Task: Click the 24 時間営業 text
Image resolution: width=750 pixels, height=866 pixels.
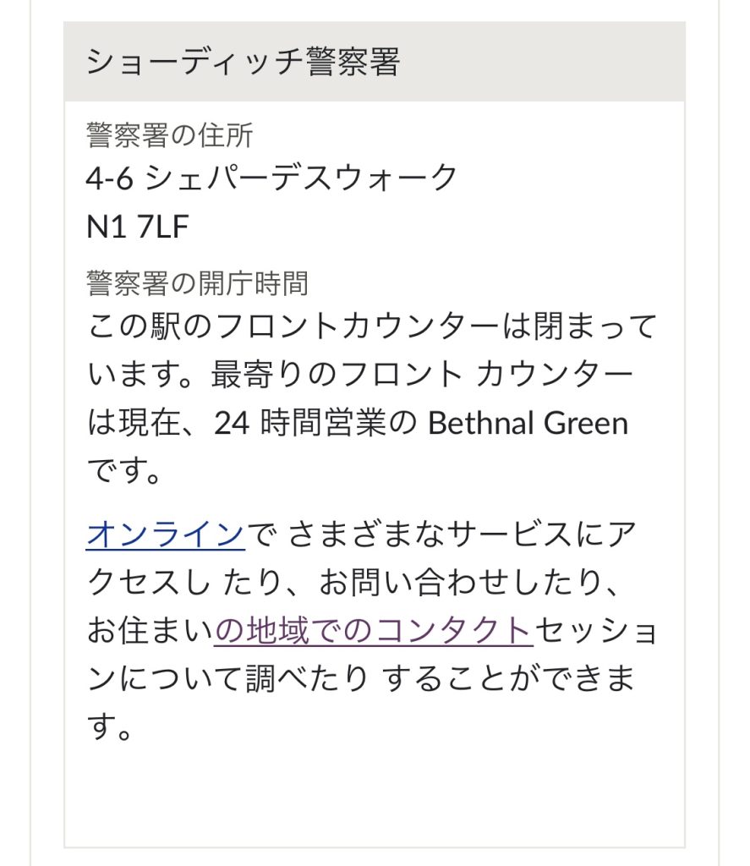Action: pyautogui.click(x=298, y=423)
